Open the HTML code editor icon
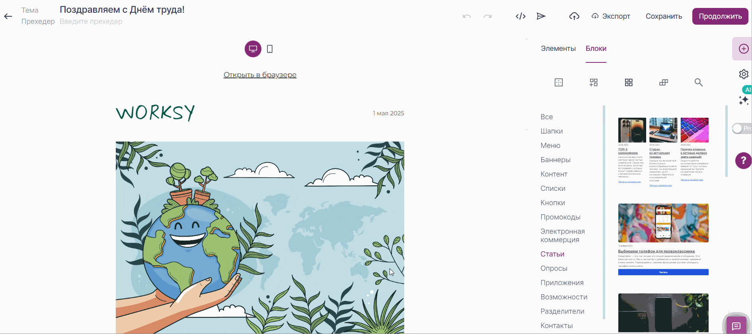Screen dimensions: 752x334 coord(520,16)
